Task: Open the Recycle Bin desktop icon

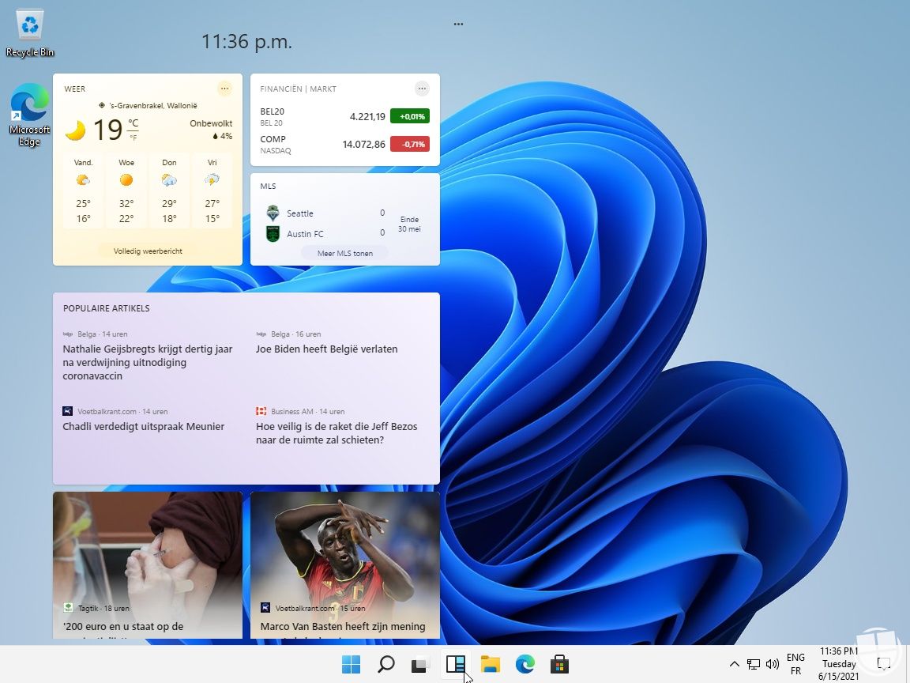Action: 29,24
